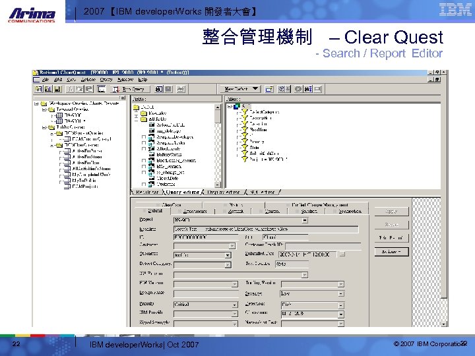The image size is (475, 356).
Task: Click the greyed Revert button
Action: click(x=391, y=225)
